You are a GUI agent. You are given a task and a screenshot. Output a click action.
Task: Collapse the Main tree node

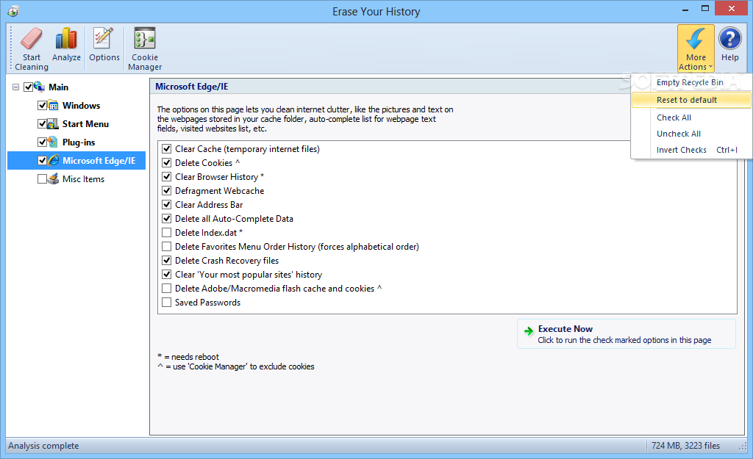coord(16,87)
